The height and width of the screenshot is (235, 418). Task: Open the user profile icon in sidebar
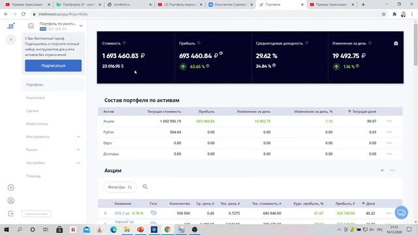[11, 200]
